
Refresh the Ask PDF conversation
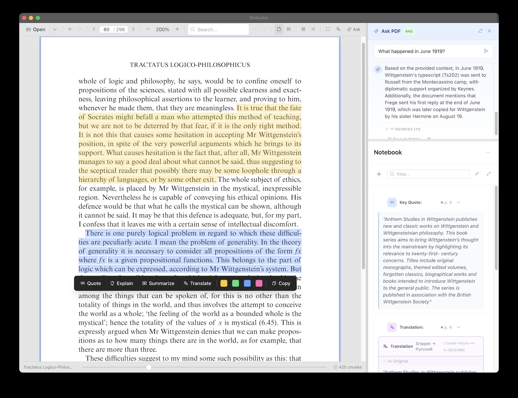point(480,31)
